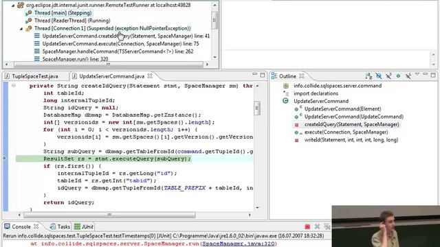This screenshot has width=440, height=247.
Task: Collapse the createIdQuery method fold
Action: click(x=14, y=85)
